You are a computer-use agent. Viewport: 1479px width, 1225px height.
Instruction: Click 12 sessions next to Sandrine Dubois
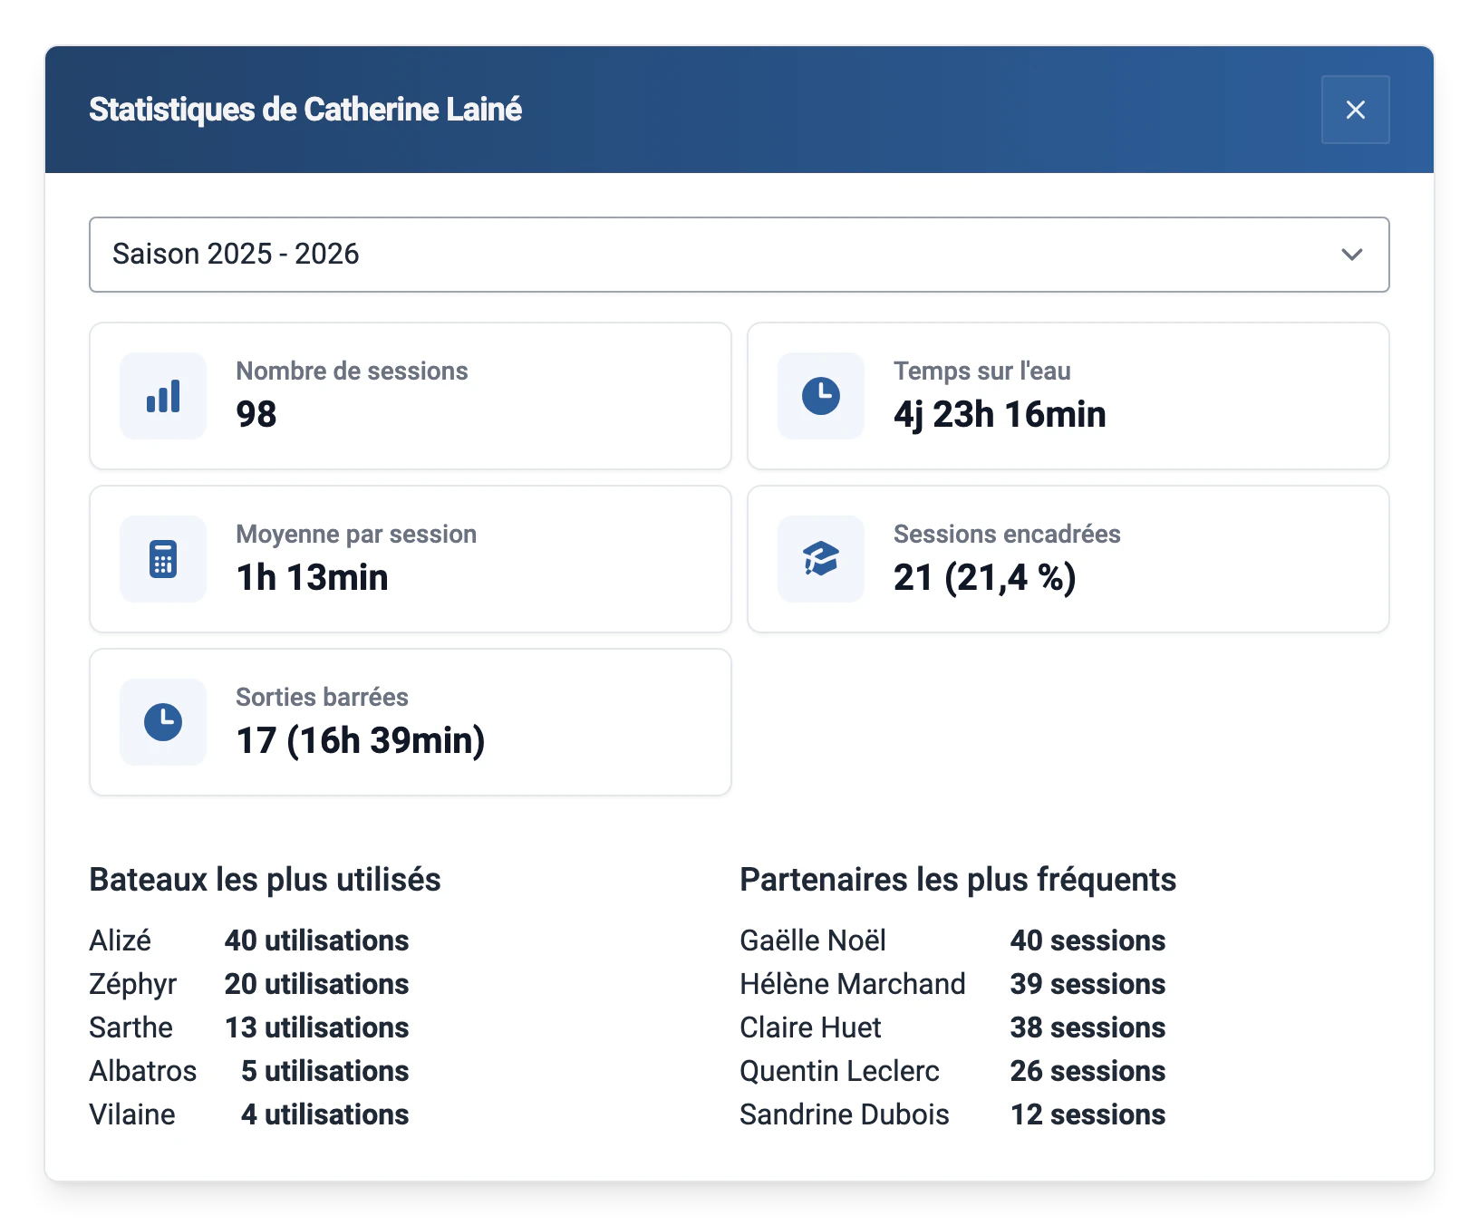pyautogui.click(x=1087, y=1114)
